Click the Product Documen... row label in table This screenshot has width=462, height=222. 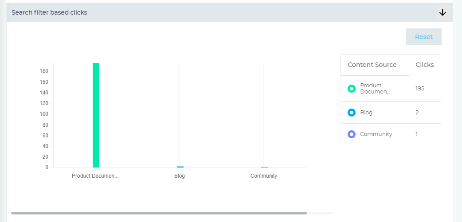pos(375,89)
